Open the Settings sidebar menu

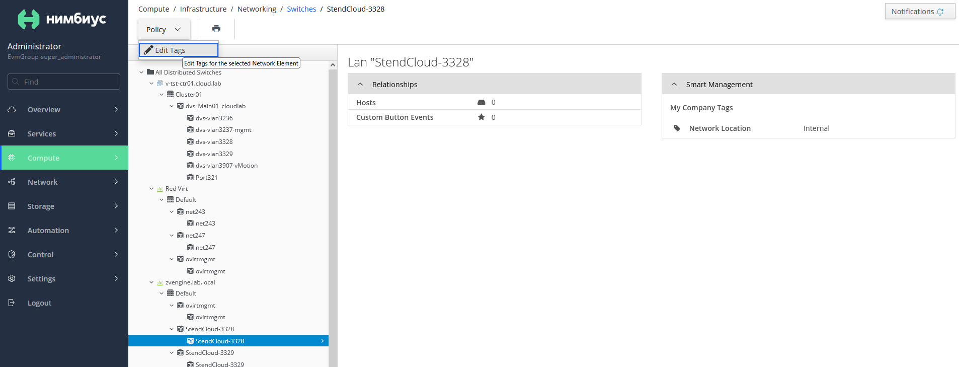click(64, 278)
